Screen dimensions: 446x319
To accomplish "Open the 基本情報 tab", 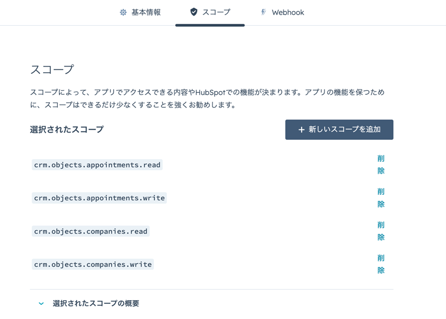I will 140,12.
